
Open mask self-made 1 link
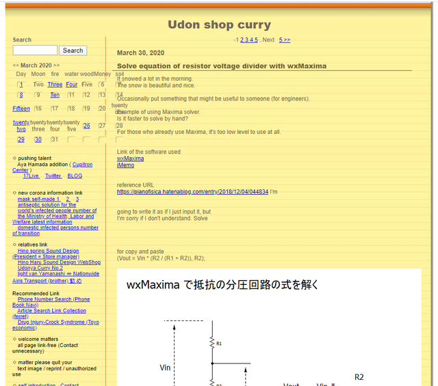click(x=39, y=199)
